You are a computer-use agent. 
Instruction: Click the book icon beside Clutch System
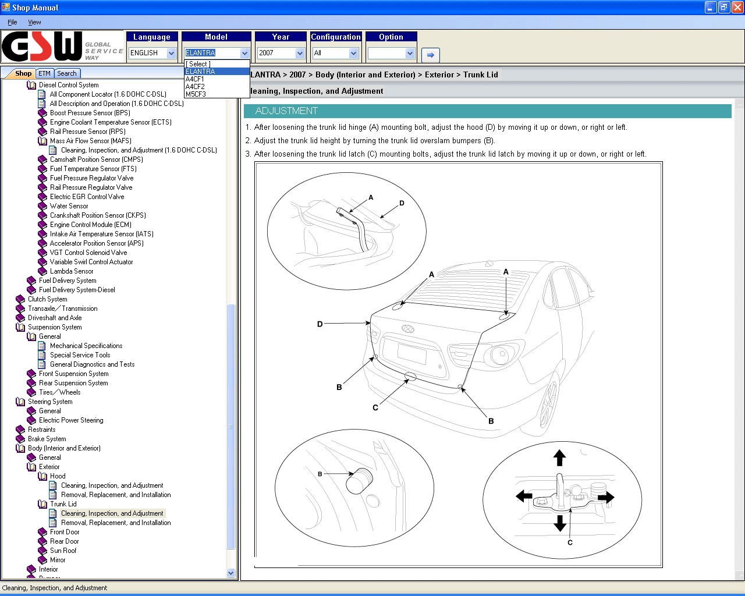coord(20,299)
